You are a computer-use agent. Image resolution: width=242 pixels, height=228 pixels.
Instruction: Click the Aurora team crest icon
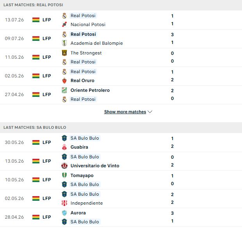[x=64, y=213]
